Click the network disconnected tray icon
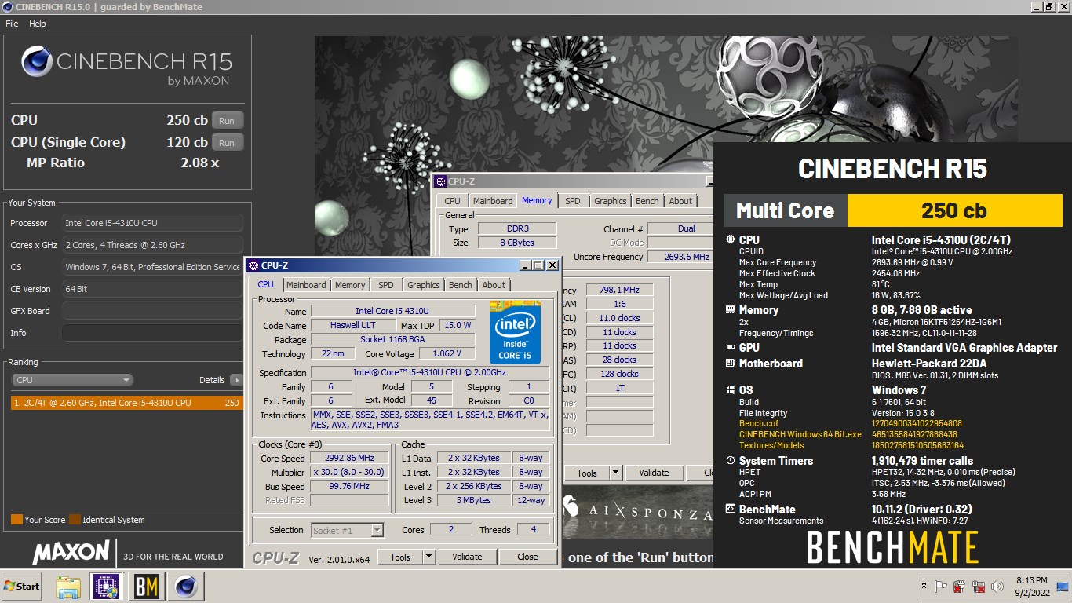The image size is (1072, 603). (978, 586)
